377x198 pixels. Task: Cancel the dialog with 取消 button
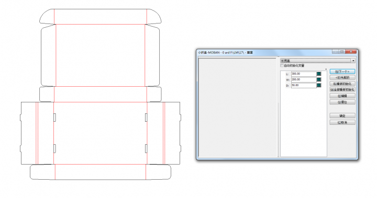point(342,122)
